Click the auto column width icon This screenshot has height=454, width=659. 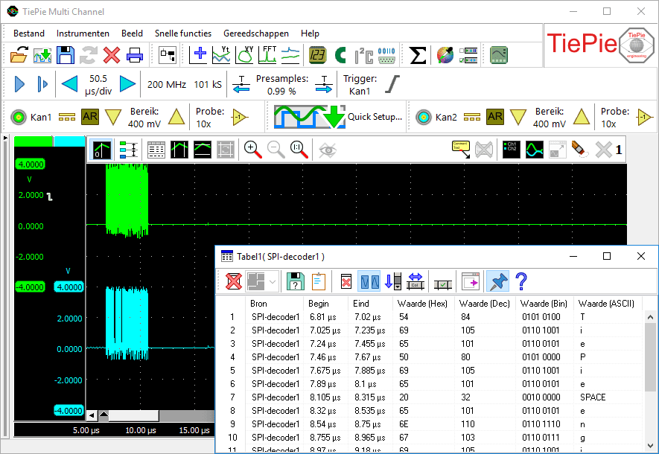[x=416, y=281]
